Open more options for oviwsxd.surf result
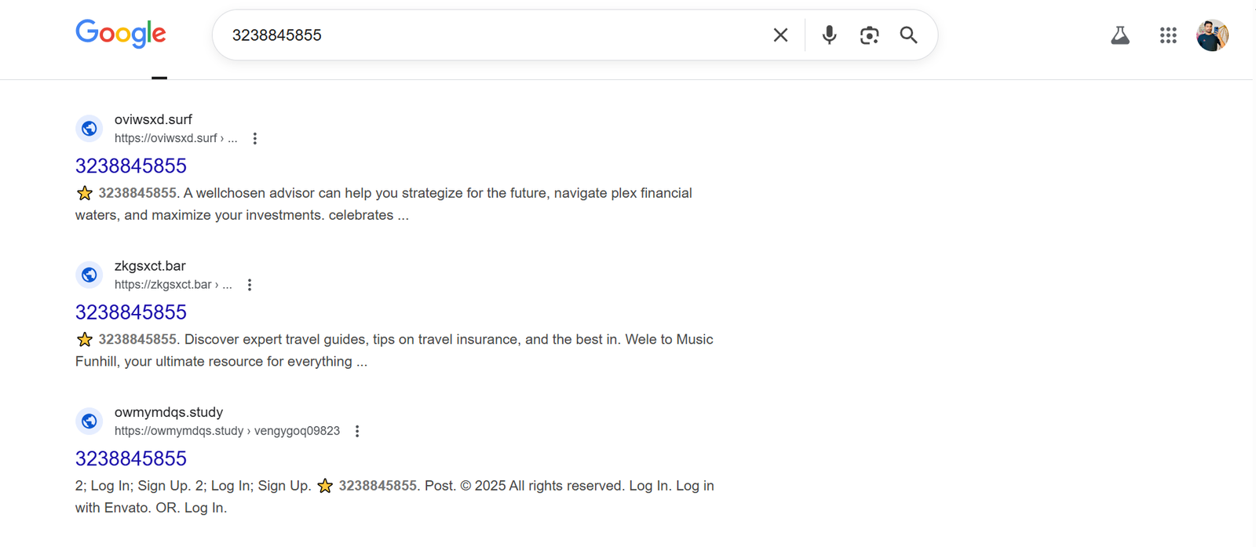The width and height of the screenshot is (1256, 547). coord(254,138)
